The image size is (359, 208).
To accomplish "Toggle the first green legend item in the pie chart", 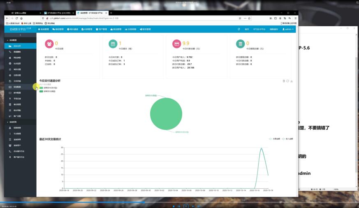I will (41, 88).
